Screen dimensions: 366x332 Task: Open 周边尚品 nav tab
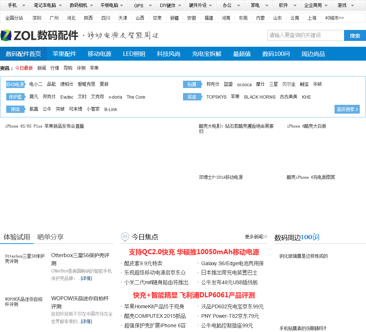[313, 54]
